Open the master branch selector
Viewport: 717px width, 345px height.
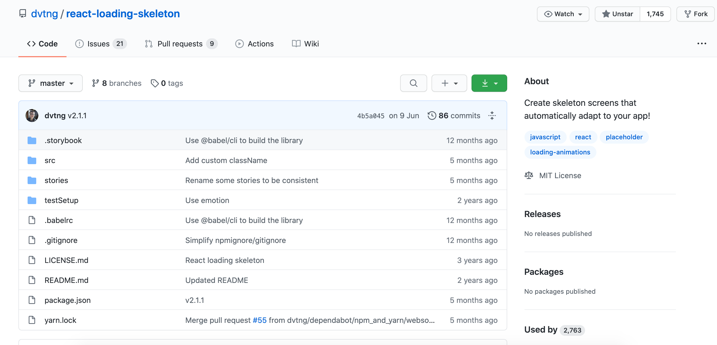pyautogui.click(x=50, y=83)
